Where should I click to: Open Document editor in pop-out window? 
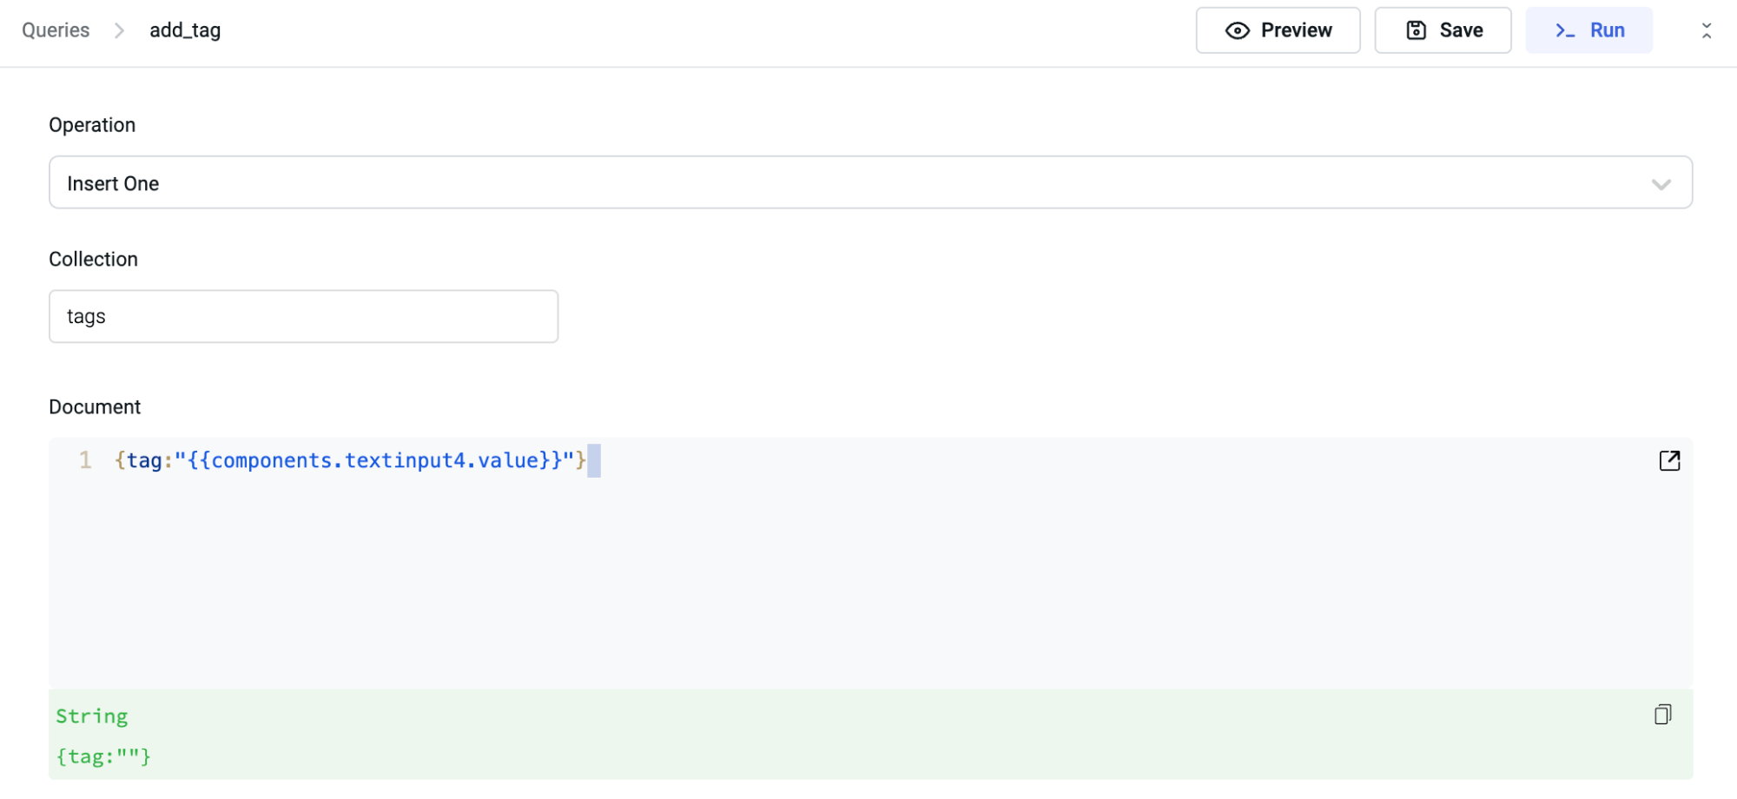pos(1669,460)
